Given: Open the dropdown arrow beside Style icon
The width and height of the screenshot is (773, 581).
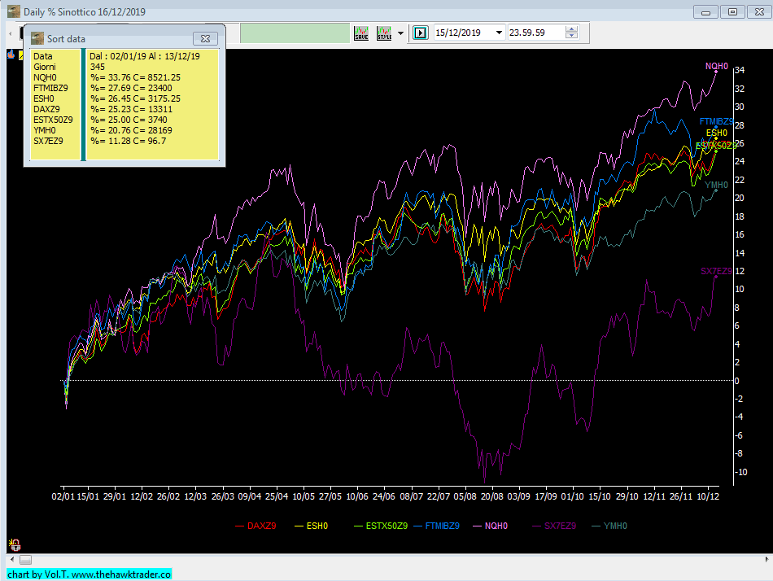Looking at the screenshot, I should [x=400, y=33].
